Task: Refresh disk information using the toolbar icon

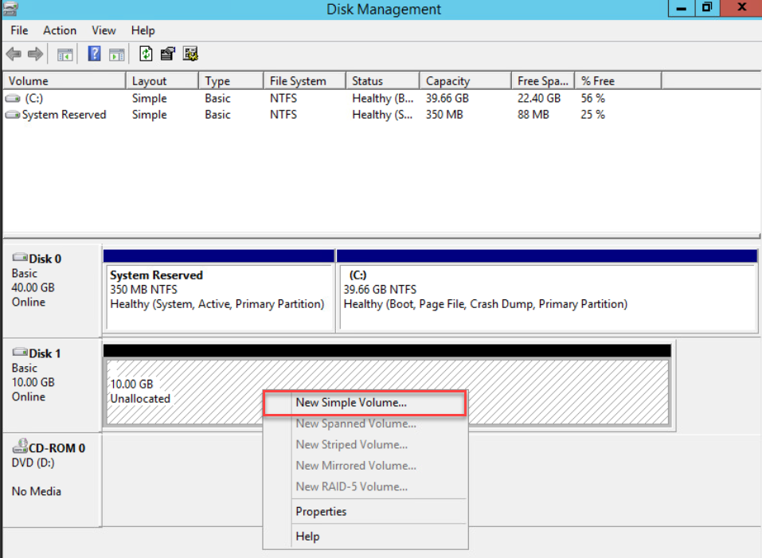Action: (146, 53)
